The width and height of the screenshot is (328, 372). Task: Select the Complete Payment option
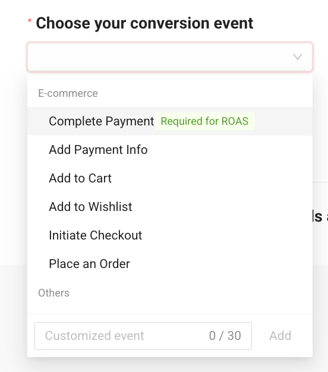(170, 121)
